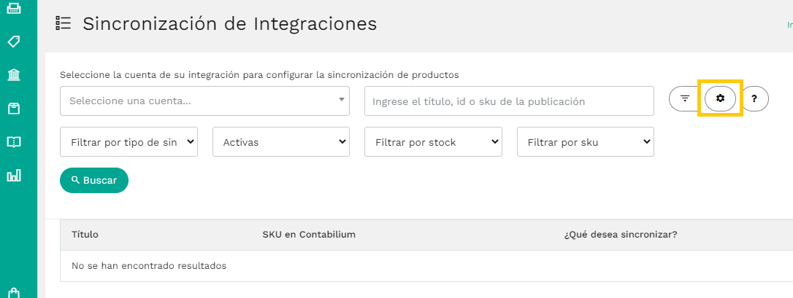Click the list icon beside page title
This screenshot has width=793, height=298.
click(x=64, y=23)
